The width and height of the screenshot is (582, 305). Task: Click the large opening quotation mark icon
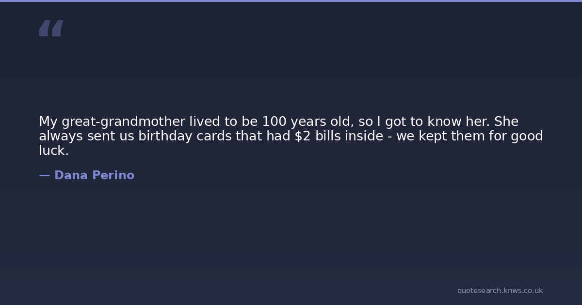coord(51,28)
